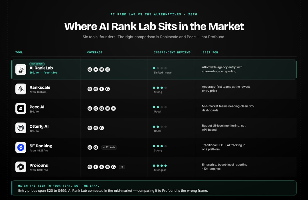The height and width of the screenshot is (200, 308).
Task: Click Google G icon in Profound row
Action: click(113, 167)
